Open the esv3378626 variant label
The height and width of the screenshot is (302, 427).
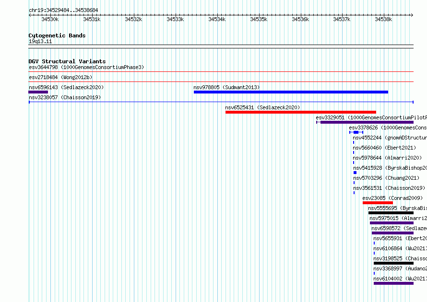pos(388,128)
